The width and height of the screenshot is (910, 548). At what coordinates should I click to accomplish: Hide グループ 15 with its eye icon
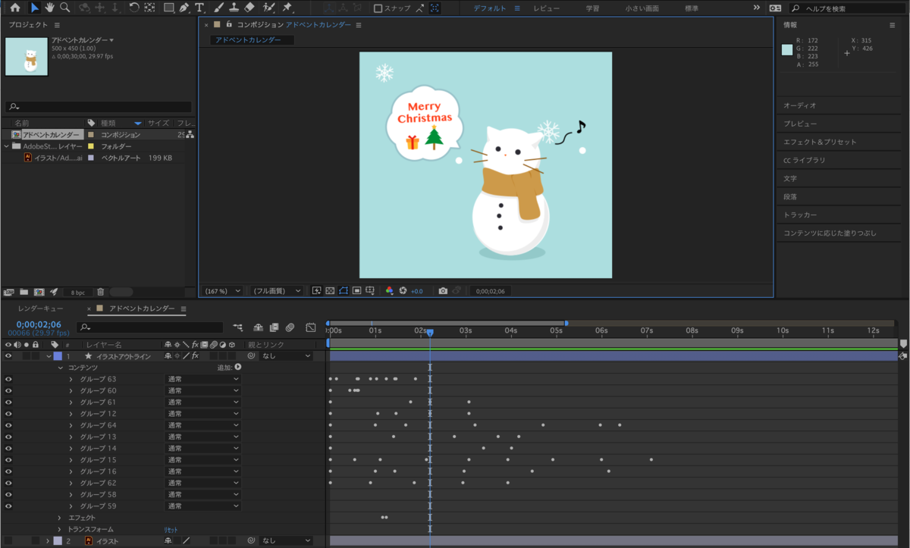click(x=8, y=460)
